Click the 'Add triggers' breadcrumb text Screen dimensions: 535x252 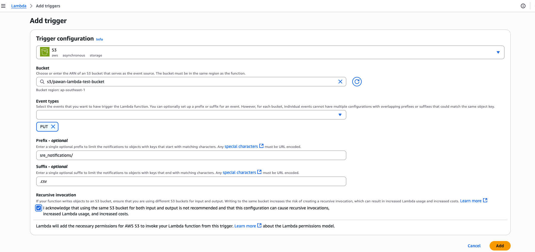[48, 6]
